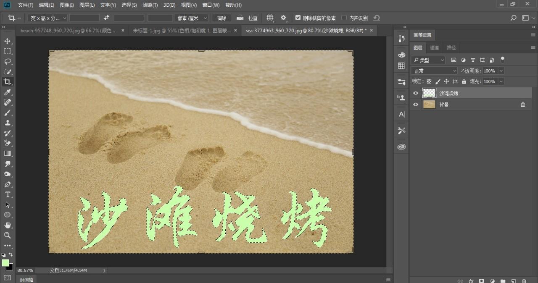The image size is (538, 283).
Task: Open the 图像(I) menu
Action: click(67, 5)
